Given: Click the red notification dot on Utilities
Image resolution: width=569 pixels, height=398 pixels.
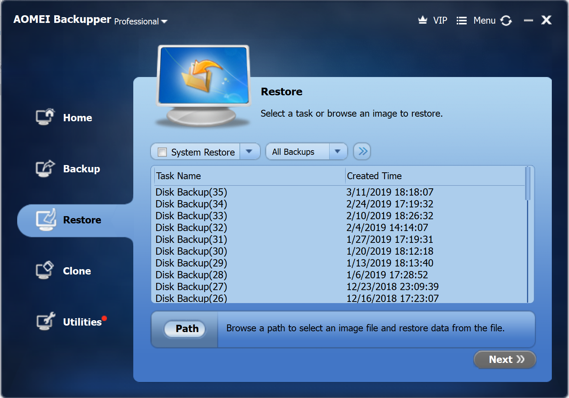Looking at the screenshot, I should click(x=104, y=318).
